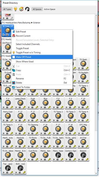Open TS Temp 4 wrench settings

click(x=87, y=120)
